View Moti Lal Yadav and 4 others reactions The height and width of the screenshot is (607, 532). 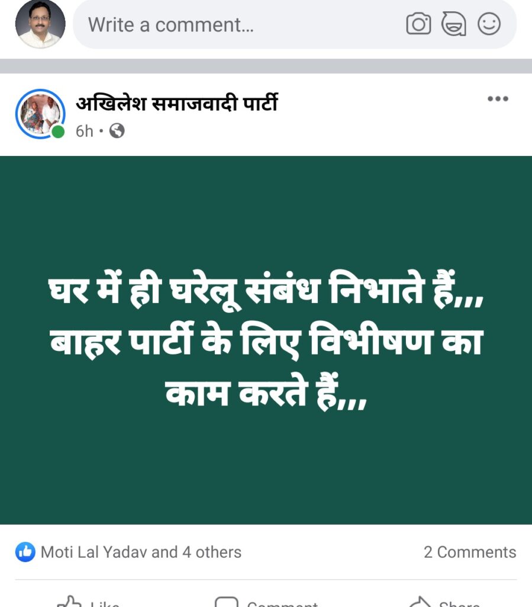click(141, 552)
